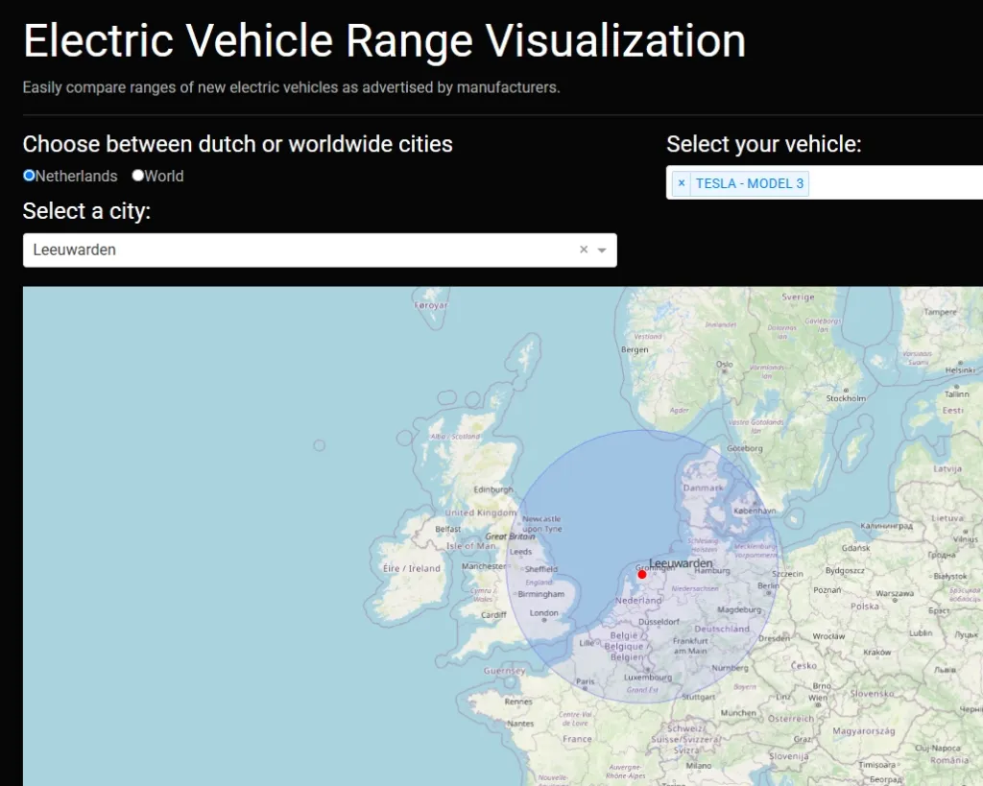Viewport: 983px width, 786px height.
Task: Click inside the vehicle selection field
Action: 893,182
